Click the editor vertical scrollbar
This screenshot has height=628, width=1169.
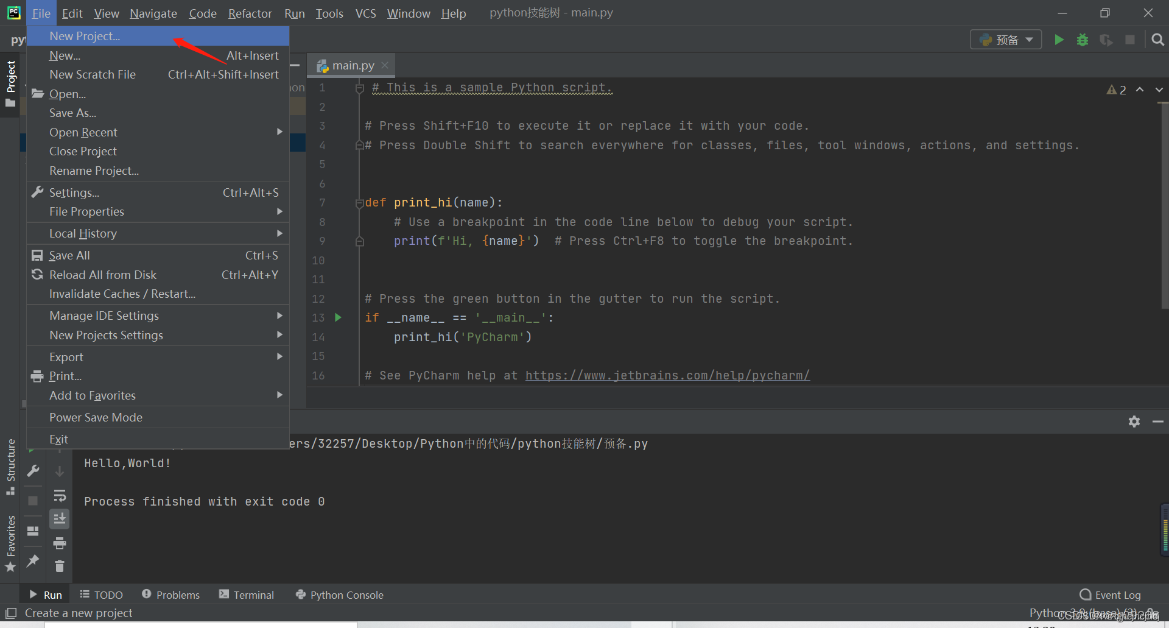[x=1165, y=207]
